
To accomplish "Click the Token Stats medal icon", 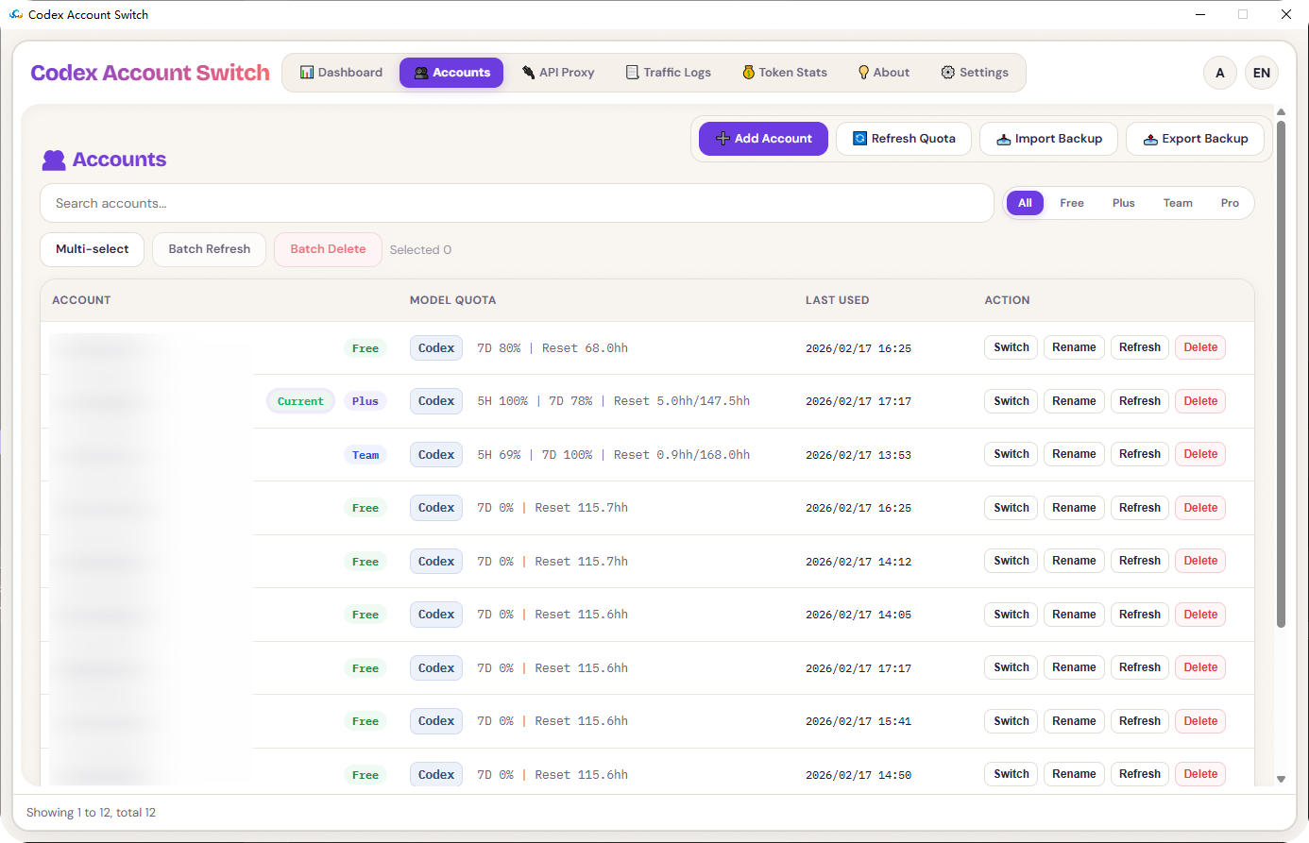I will [749, 73].
